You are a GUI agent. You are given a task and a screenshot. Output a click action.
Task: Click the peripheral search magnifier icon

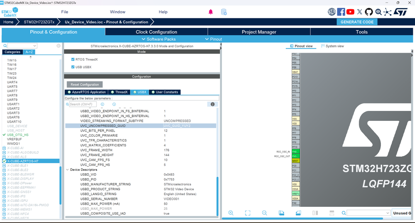[5, 46]
